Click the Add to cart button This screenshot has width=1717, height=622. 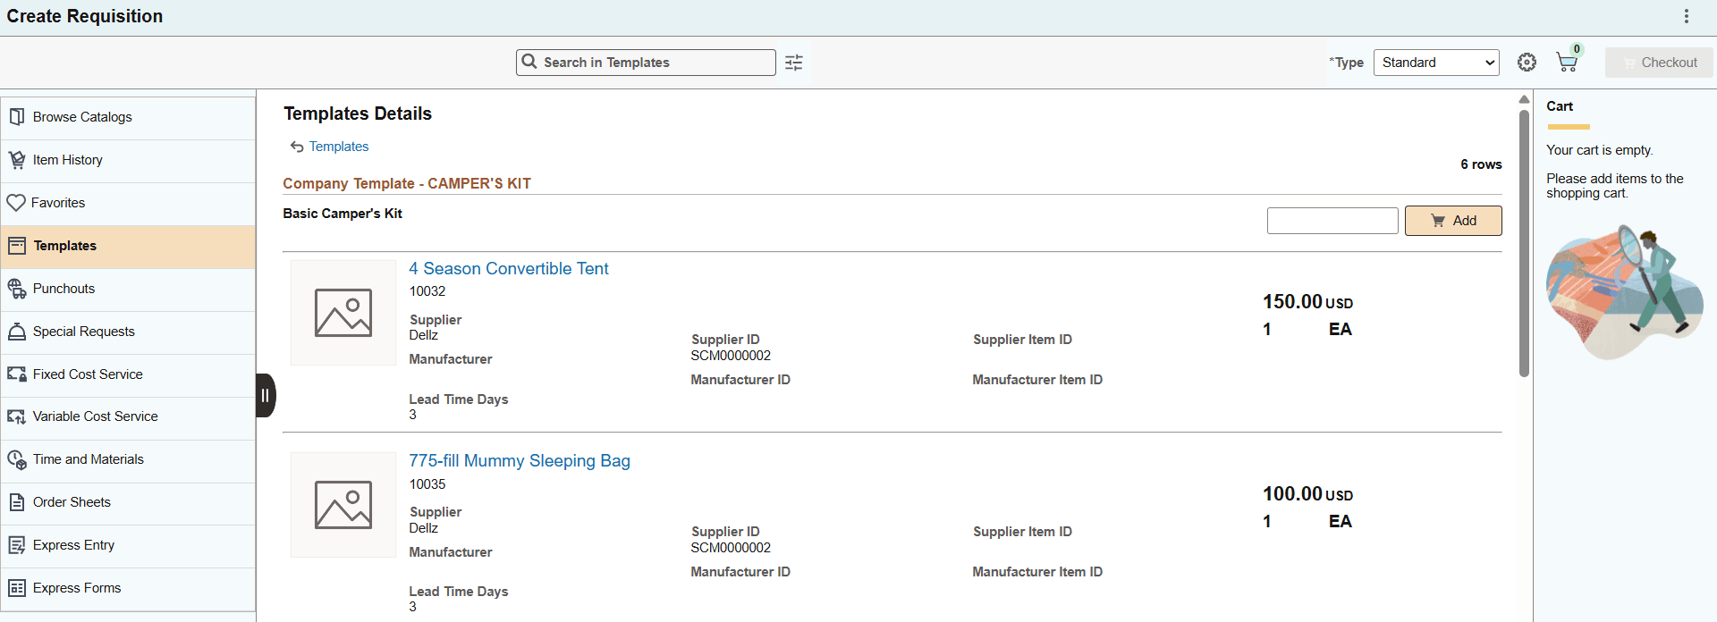pos(1453,221)
